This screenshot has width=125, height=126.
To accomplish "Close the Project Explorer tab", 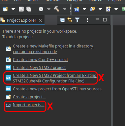I will click(41, 20).
